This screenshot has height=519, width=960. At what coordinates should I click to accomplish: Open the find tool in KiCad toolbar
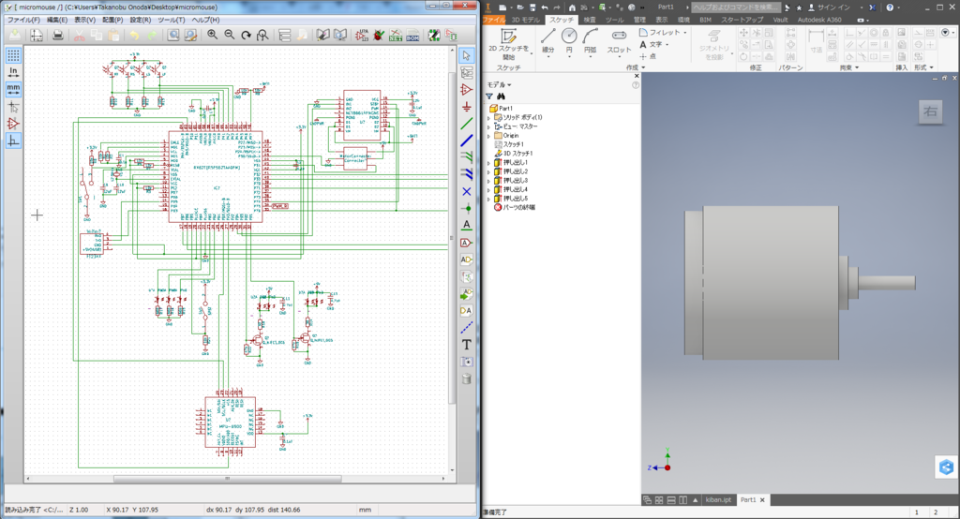173,36
